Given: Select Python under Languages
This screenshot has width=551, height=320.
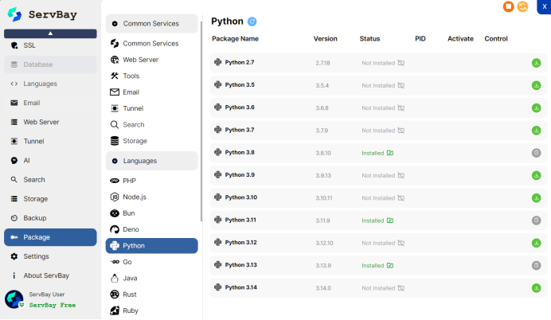Looking at the screenshot, I should pos(152,245).
